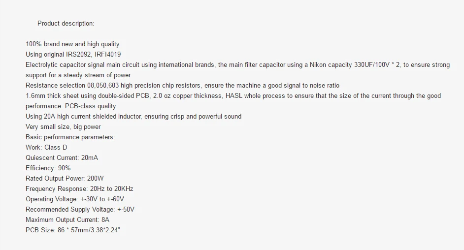Image resolution: width=464 pixels, height=250 pixels.
Task: Click 'Very small size, big power' line
Action: [63, 127]
